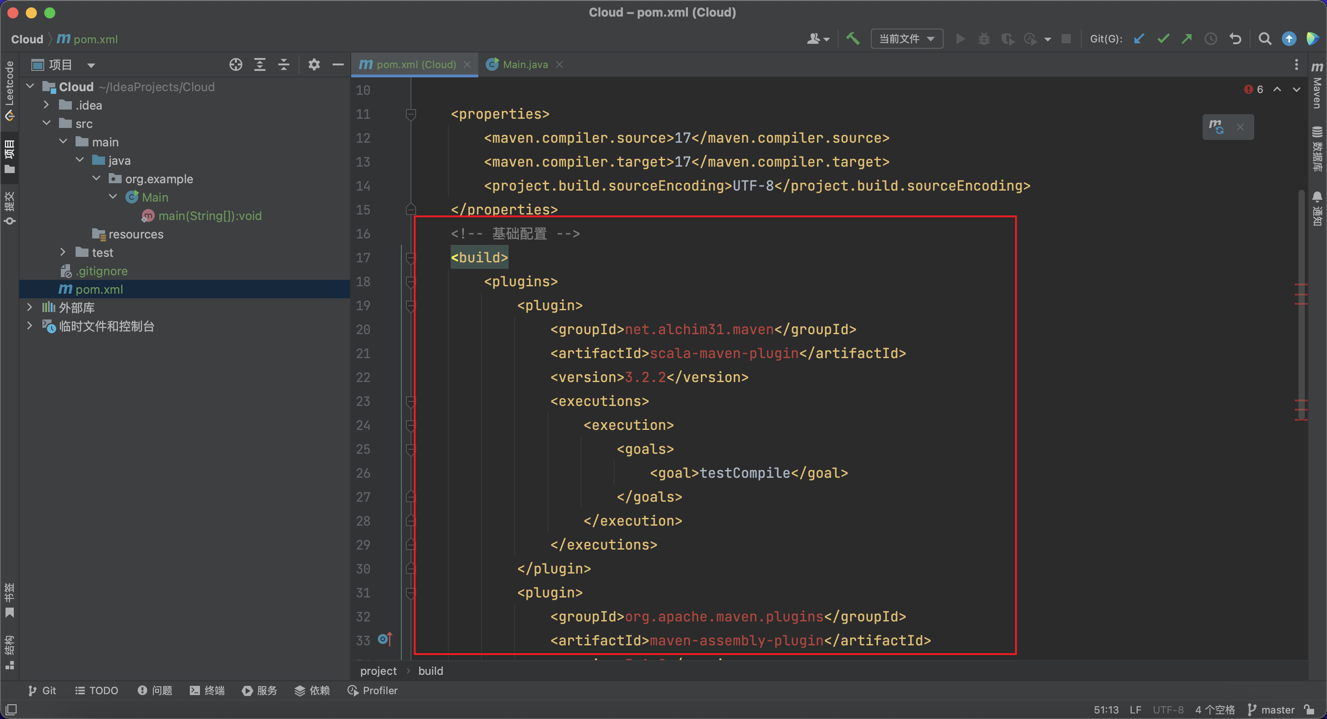Run the current file with play icon

tap(960, 39)
